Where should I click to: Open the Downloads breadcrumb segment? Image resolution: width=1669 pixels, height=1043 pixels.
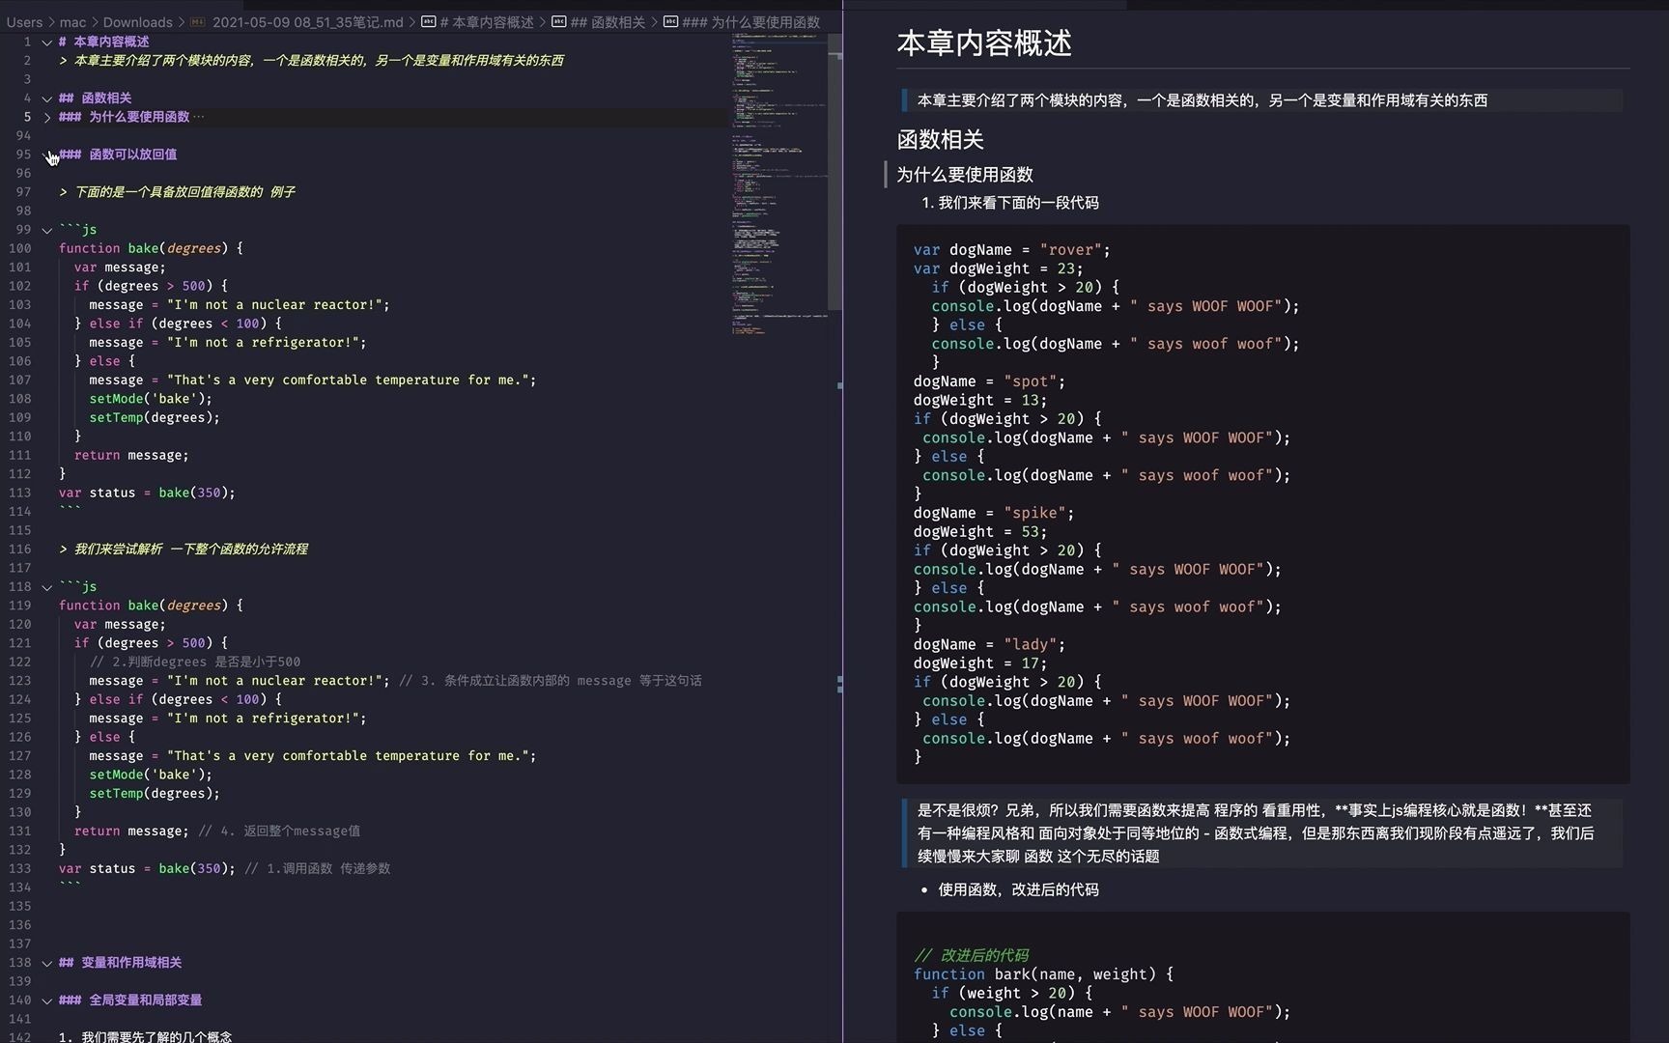coord(138,22)
